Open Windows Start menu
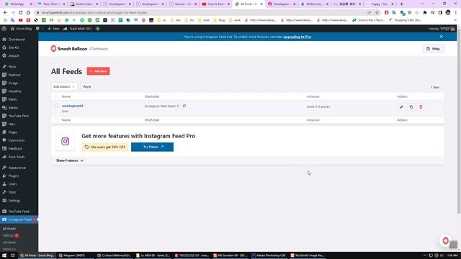 [x=4, y=255]
